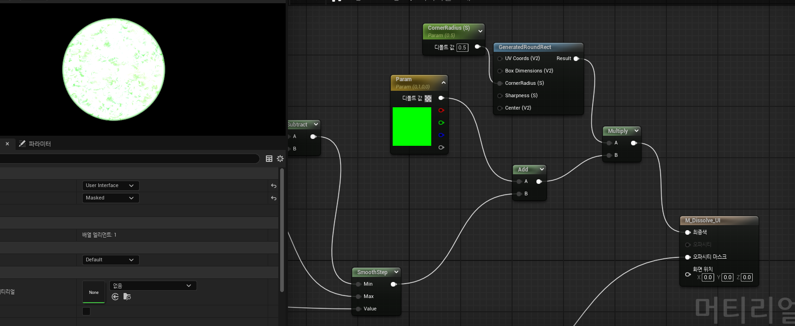Expand the CornerRadius (S) node chevron
The image size is (795, 326).
(480, 31)
